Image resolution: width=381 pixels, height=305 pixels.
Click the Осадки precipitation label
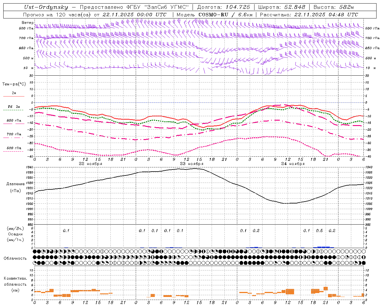tap(15, 234)
